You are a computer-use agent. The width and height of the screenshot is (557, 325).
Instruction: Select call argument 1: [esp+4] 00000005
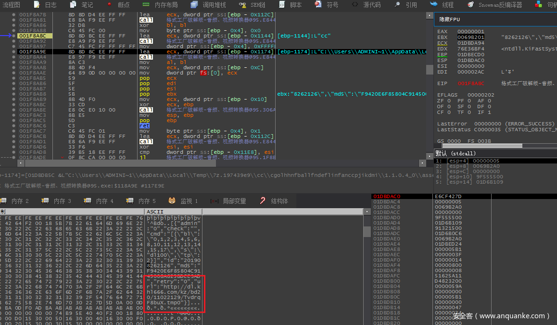(x=495, y=161)
